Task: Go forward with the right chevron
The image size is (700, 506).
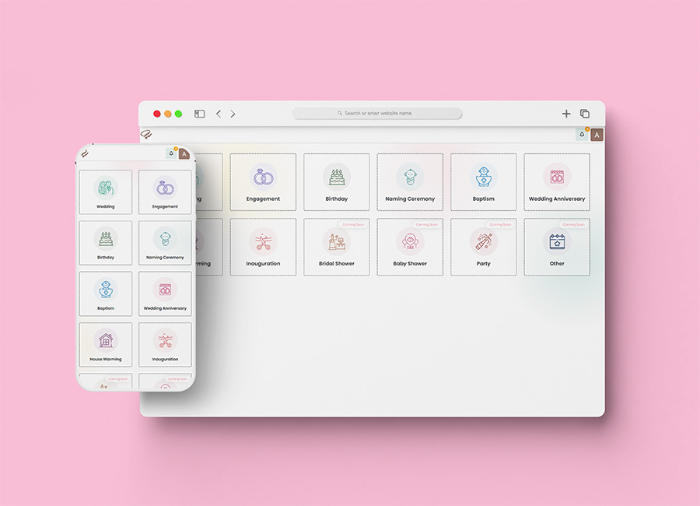Action: click(233, 114)
